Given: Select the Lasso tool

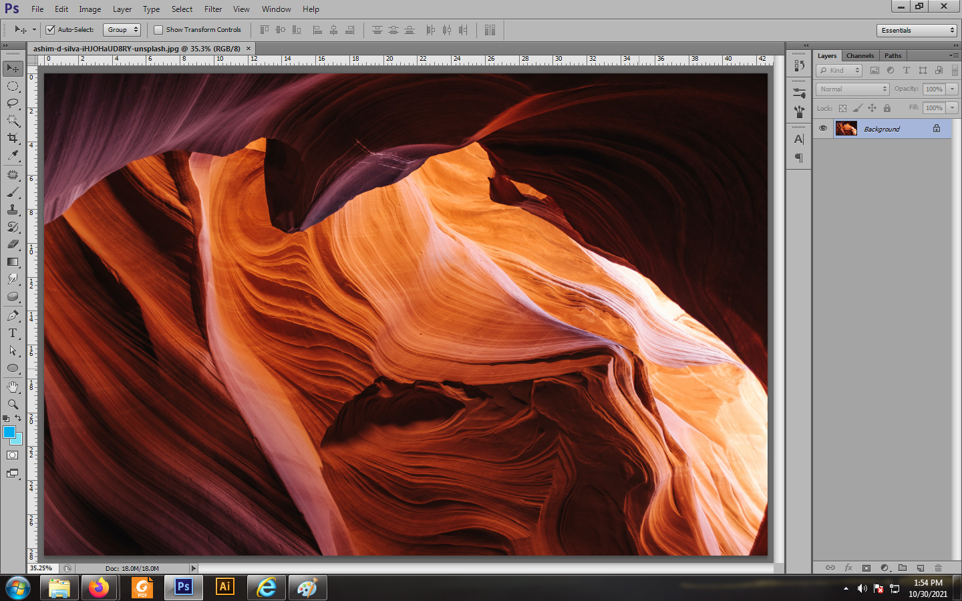Looking at the screenshot, I should pos(13,103).
